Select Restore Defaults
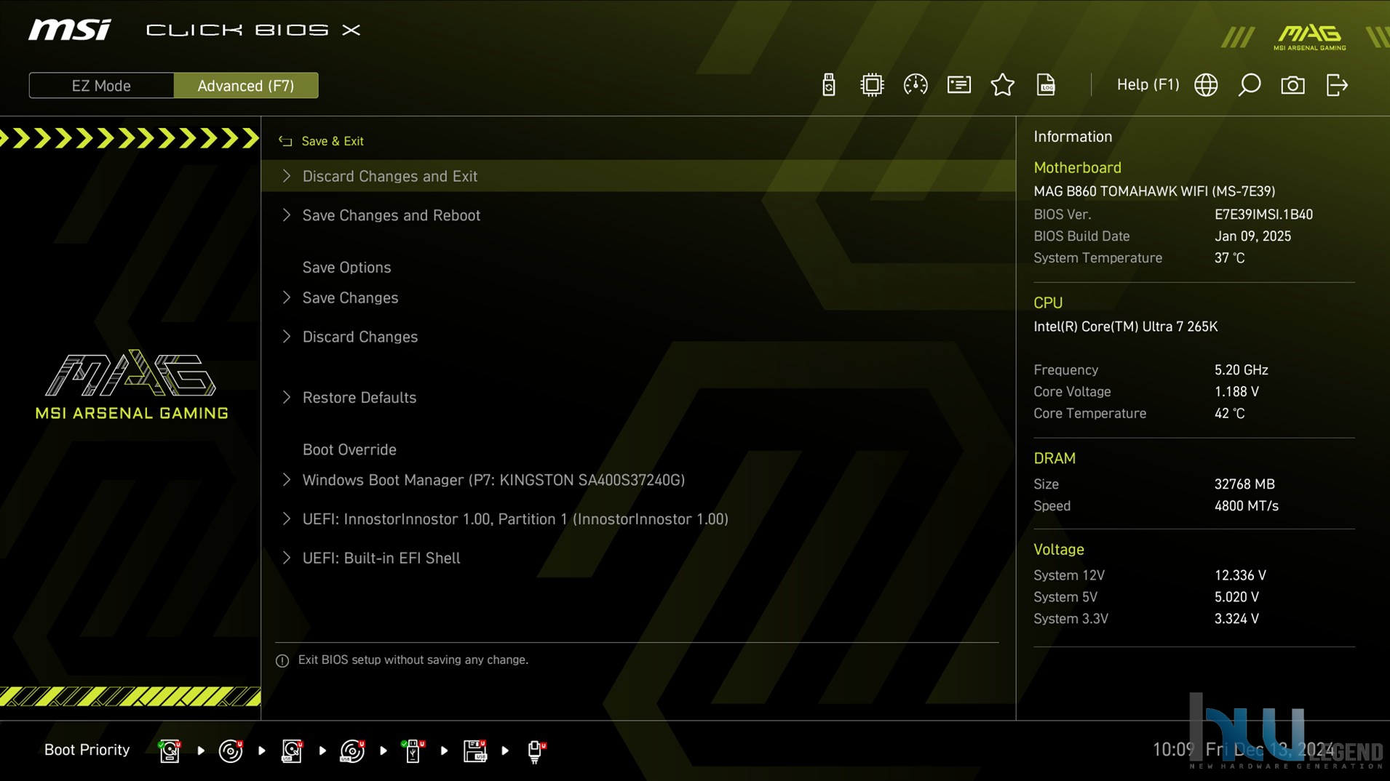The height and width of the screenshot is (781, 1390). tap(638, 397)
